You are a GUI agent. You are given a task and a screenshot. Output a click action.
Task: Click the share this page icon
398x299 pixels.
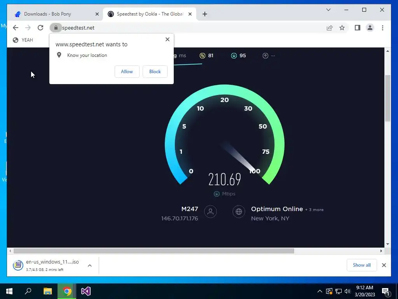coord(330,28)
